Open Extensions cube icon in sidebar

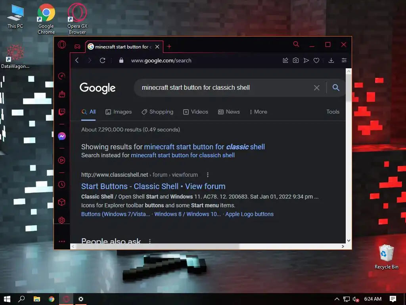[61, 202]
